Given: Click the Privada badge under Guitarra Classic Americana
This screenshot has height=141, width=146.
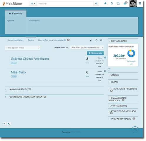Looking at the screenshot, I should point(14,63).
